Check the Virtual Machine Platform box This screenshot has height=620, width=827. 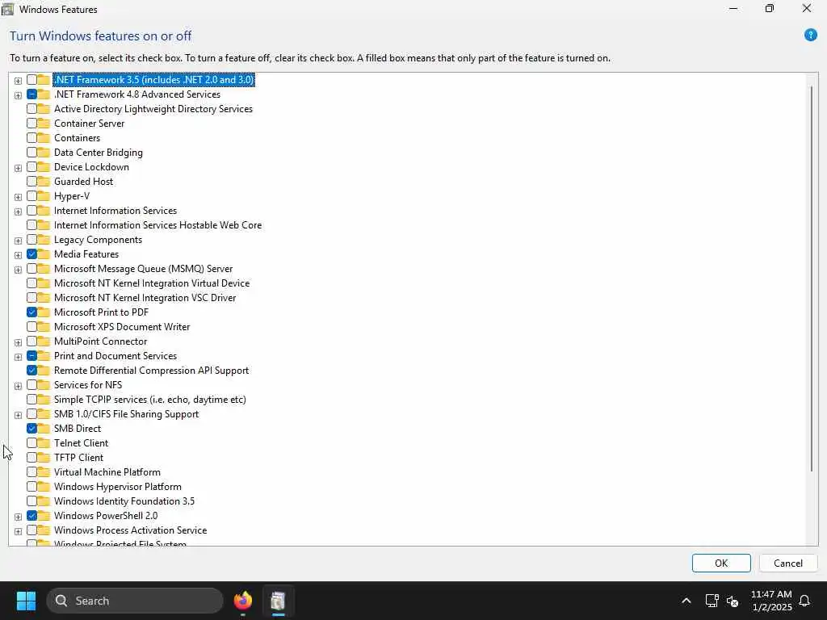pyautogui.click(x=31, y=471)
